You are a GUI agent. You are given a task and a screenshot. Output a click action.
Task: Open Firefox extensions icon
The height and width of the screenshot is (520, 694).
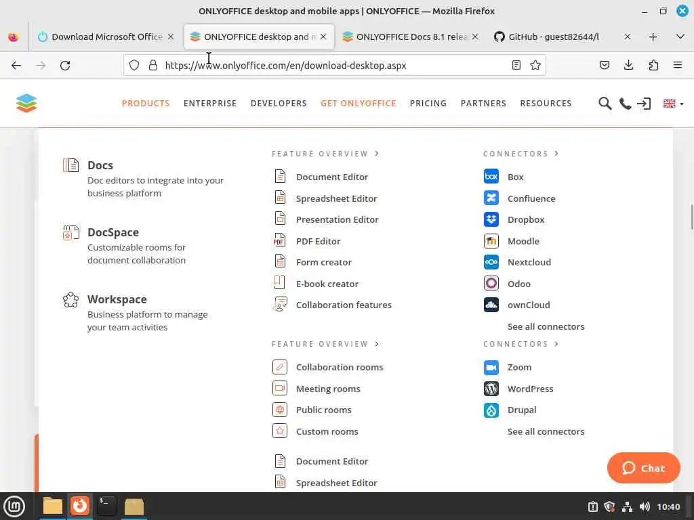(653, 66)
